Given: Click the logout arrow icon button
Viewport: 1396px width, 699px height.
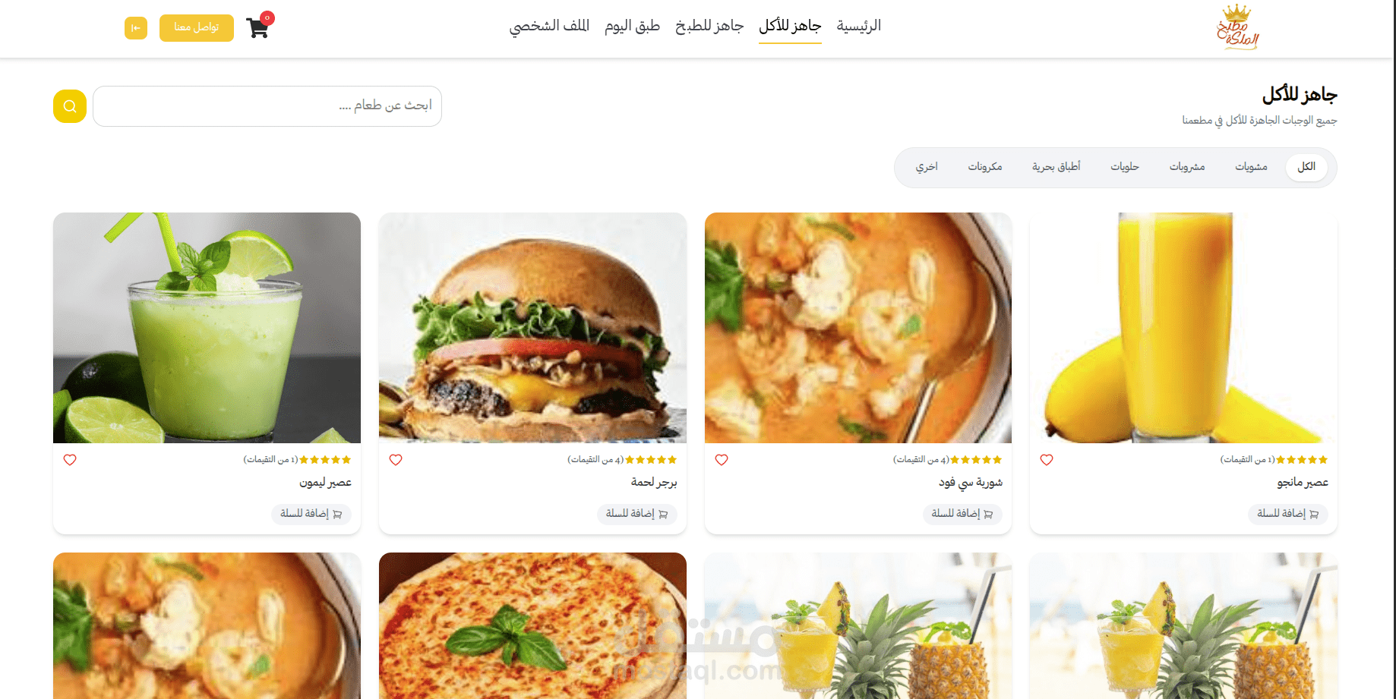Looking at the screenshot, I should [136, 28].
